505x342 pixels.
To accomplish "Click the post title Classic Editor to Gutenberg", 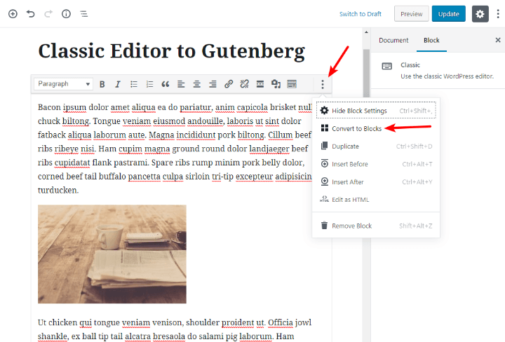I will pos(171,51).
